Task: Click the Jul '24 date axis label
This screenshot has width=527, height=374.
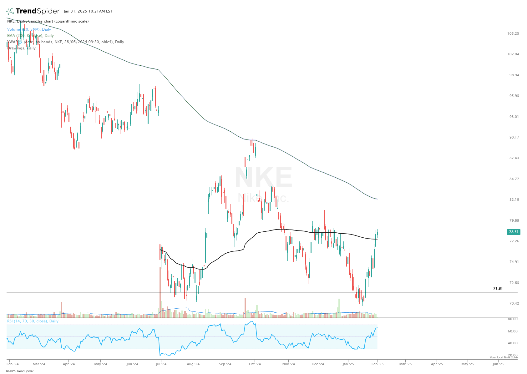Action: pyautogui.click(x=161, y=364)
